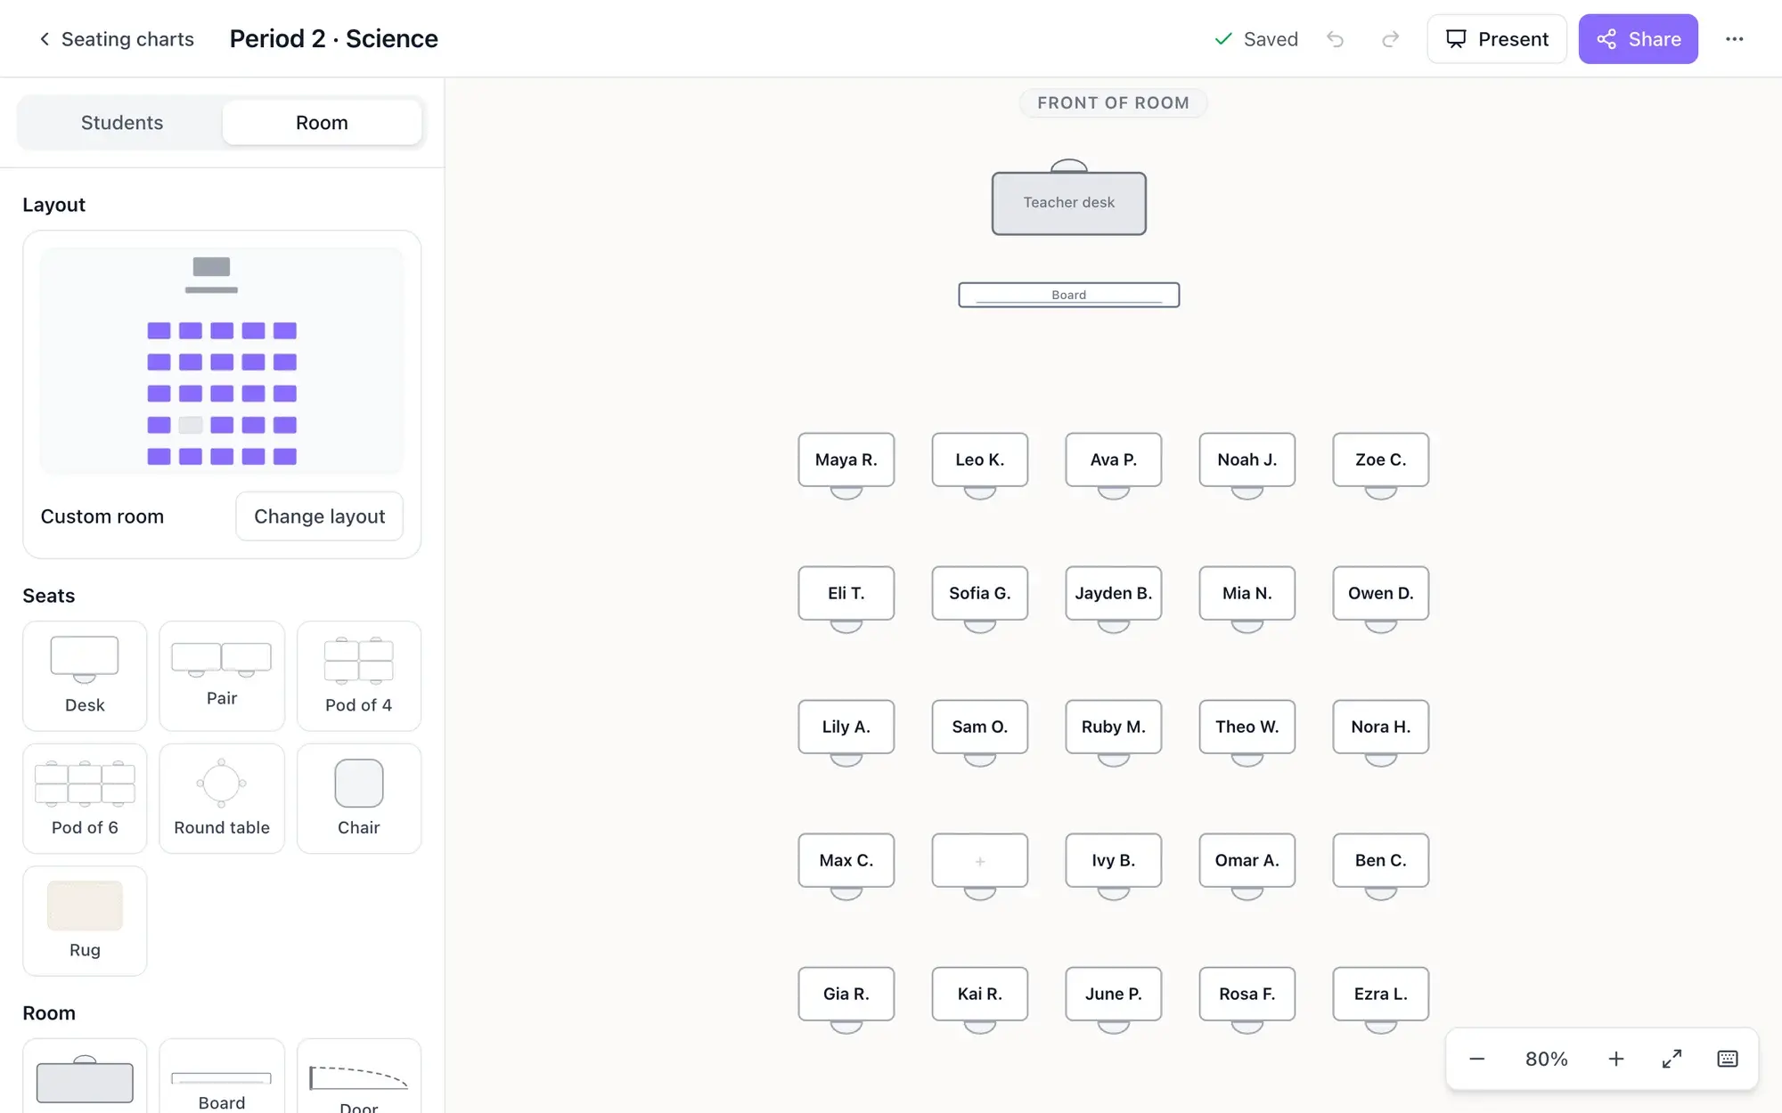Zoom out with the minus icon
This screenshot has height=1113, width=1782.
click(1477, 1059)
